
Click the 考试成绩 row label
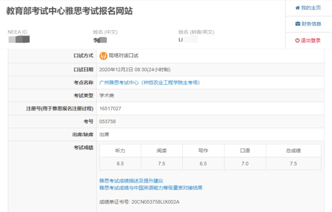click(x=83, y=148)
